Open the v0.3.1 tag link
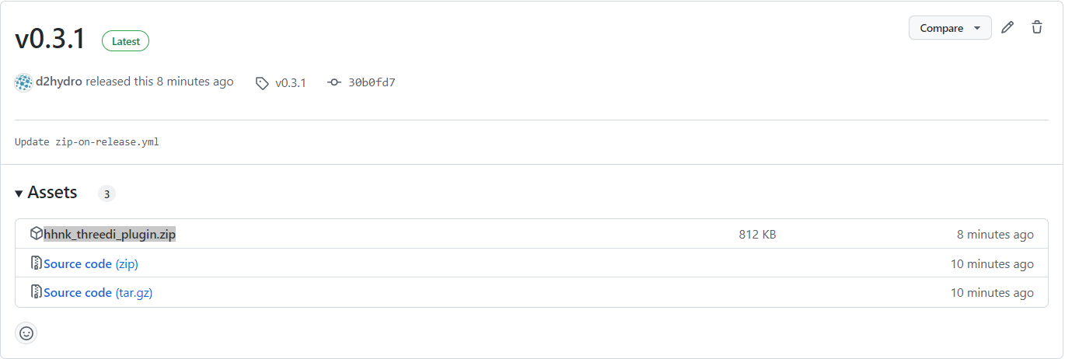Viewport: 1065px width, 359px height. point(291,82)
